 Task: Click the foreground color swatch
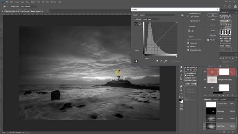[x=180, y=100]
